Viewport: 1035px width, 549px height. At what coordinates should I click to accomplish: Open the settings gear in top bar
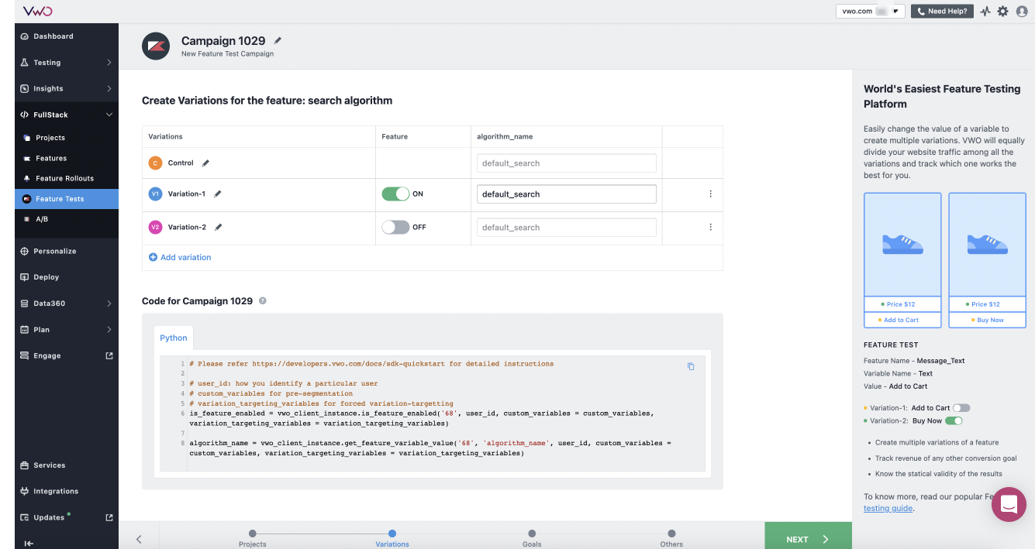point(1002,11)
